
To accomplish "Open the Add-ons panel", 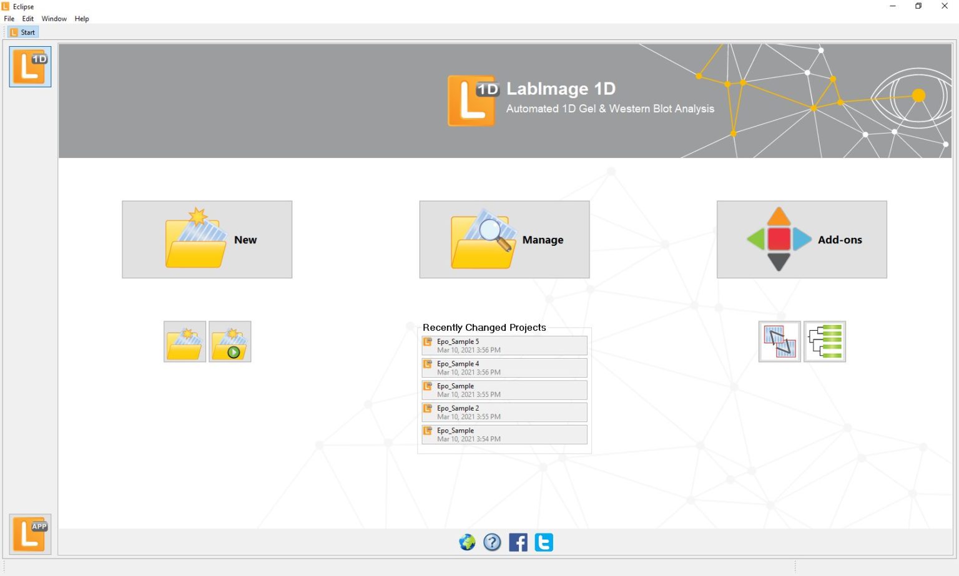I will click(802, 240).
